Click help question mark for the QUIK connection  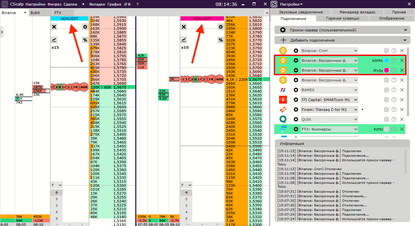tap(394, 119)
